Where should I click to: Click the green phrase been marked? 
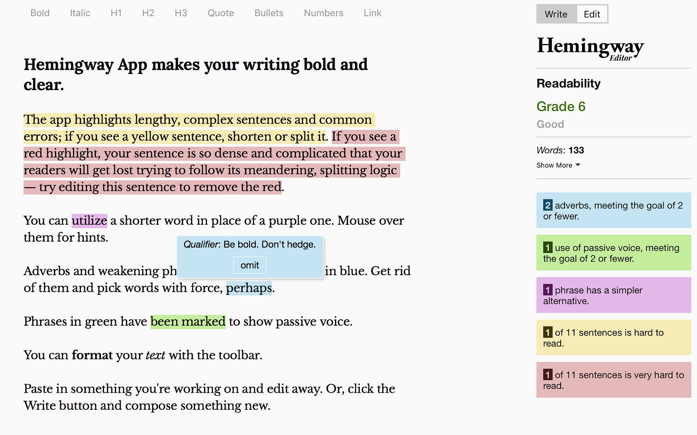188,321
